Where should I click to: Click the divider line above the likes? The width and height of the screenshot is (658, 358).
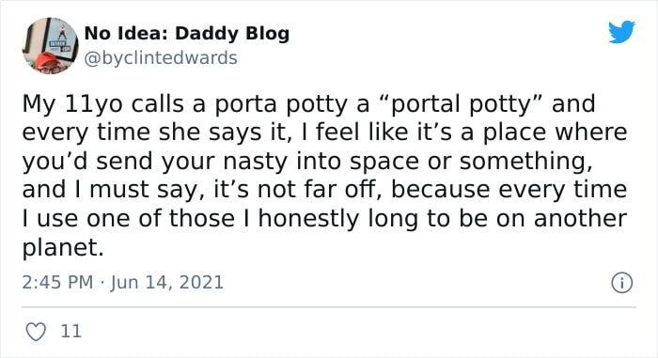click(329, 307)
